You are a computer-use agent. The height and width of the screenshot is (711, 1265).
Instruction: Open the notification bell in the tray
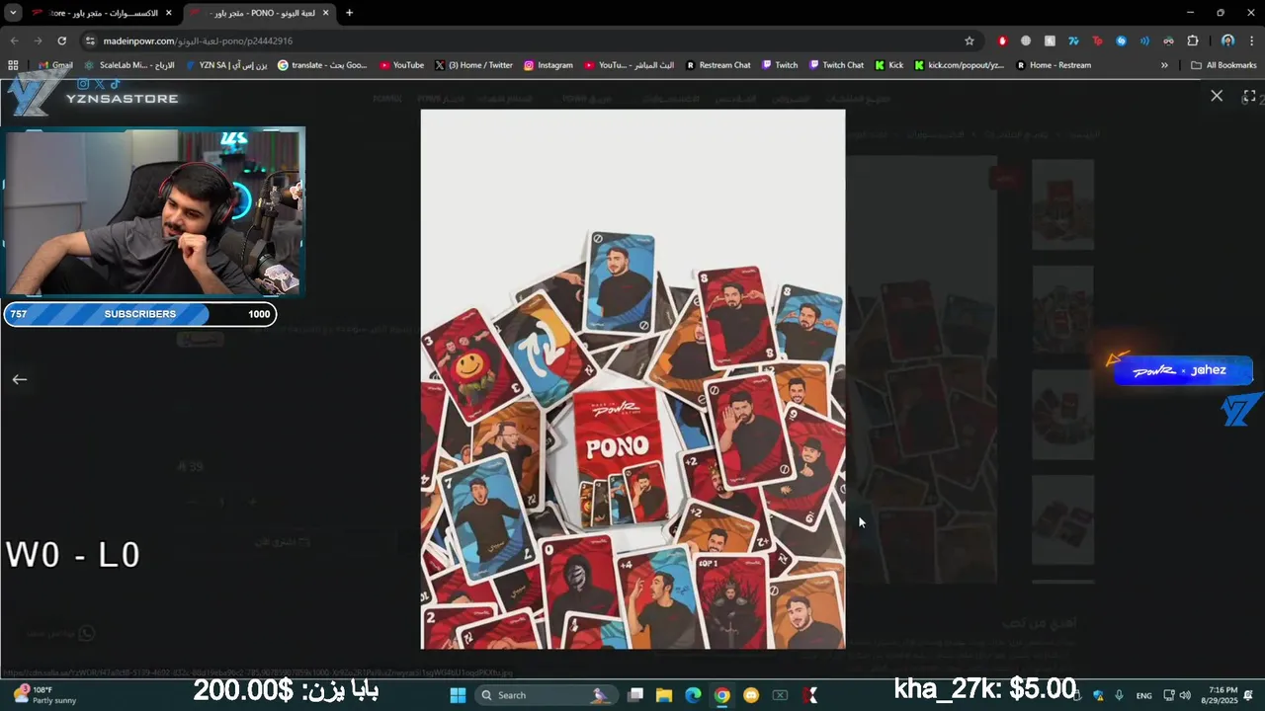(x=1249, y=695)
